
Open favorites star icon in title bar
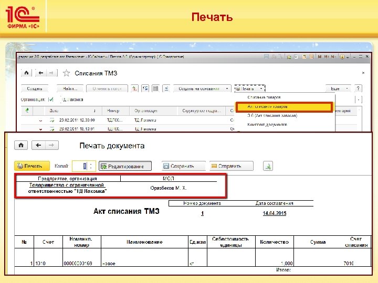289,57
